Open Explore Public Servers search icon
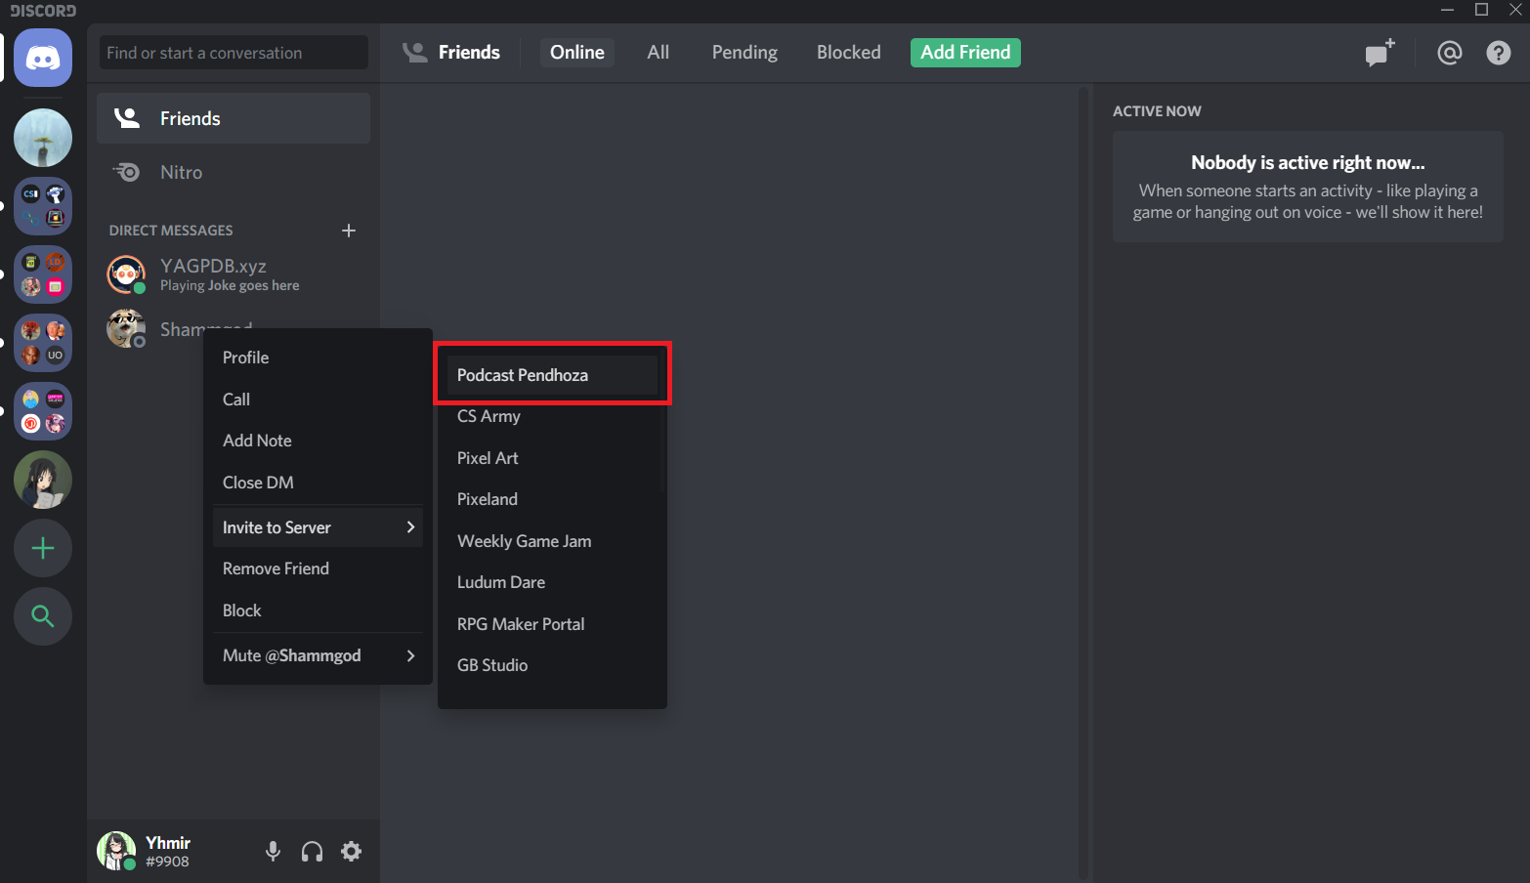 tap(43, 616)
